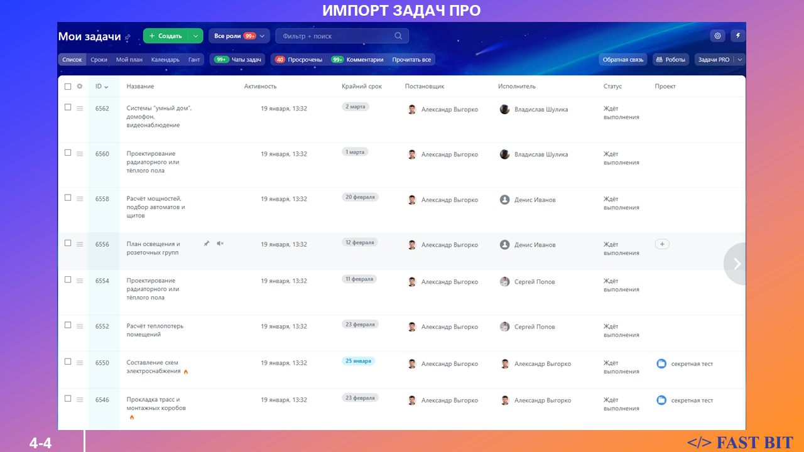The image size is (804, 452).
Task: Select the checkbox for task 6550
Action: pyautogui.click(x=68, y=362)
